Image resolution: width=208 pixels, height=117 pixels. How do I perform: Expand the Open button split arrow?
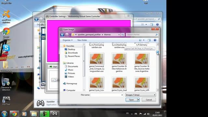pyautogui.click(x=138, y=100)
